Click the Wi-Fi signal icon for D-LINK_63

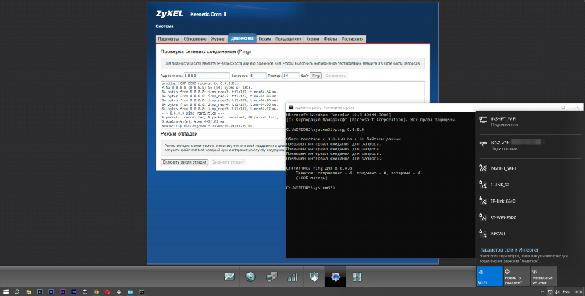point(483,184)
